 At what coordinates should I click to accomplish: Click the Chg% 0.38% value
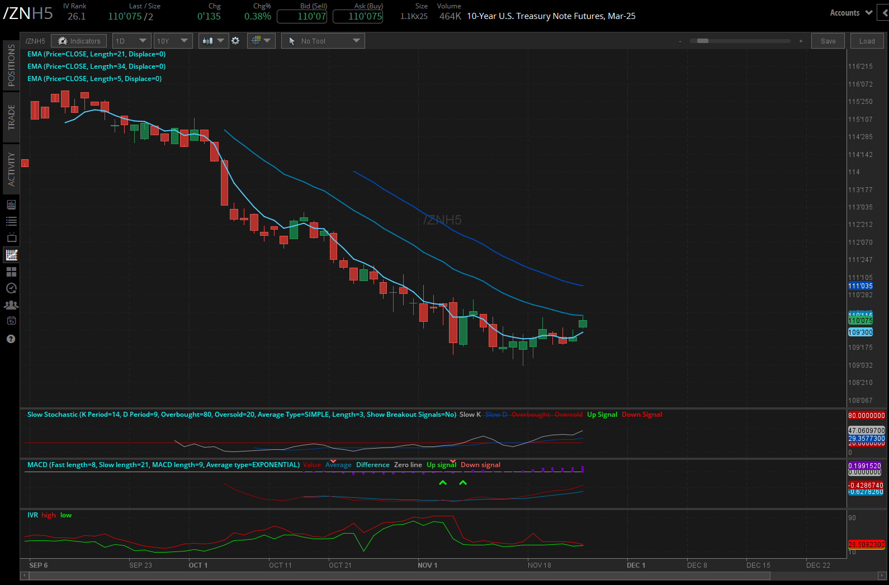258,16
